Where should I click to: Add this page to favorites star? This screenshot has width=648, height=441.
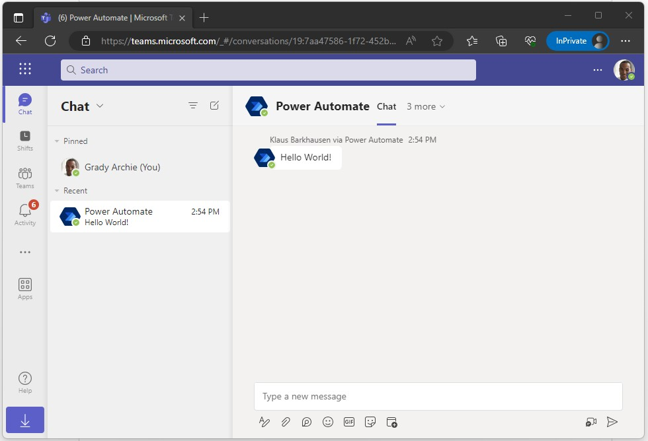[437, 41]
